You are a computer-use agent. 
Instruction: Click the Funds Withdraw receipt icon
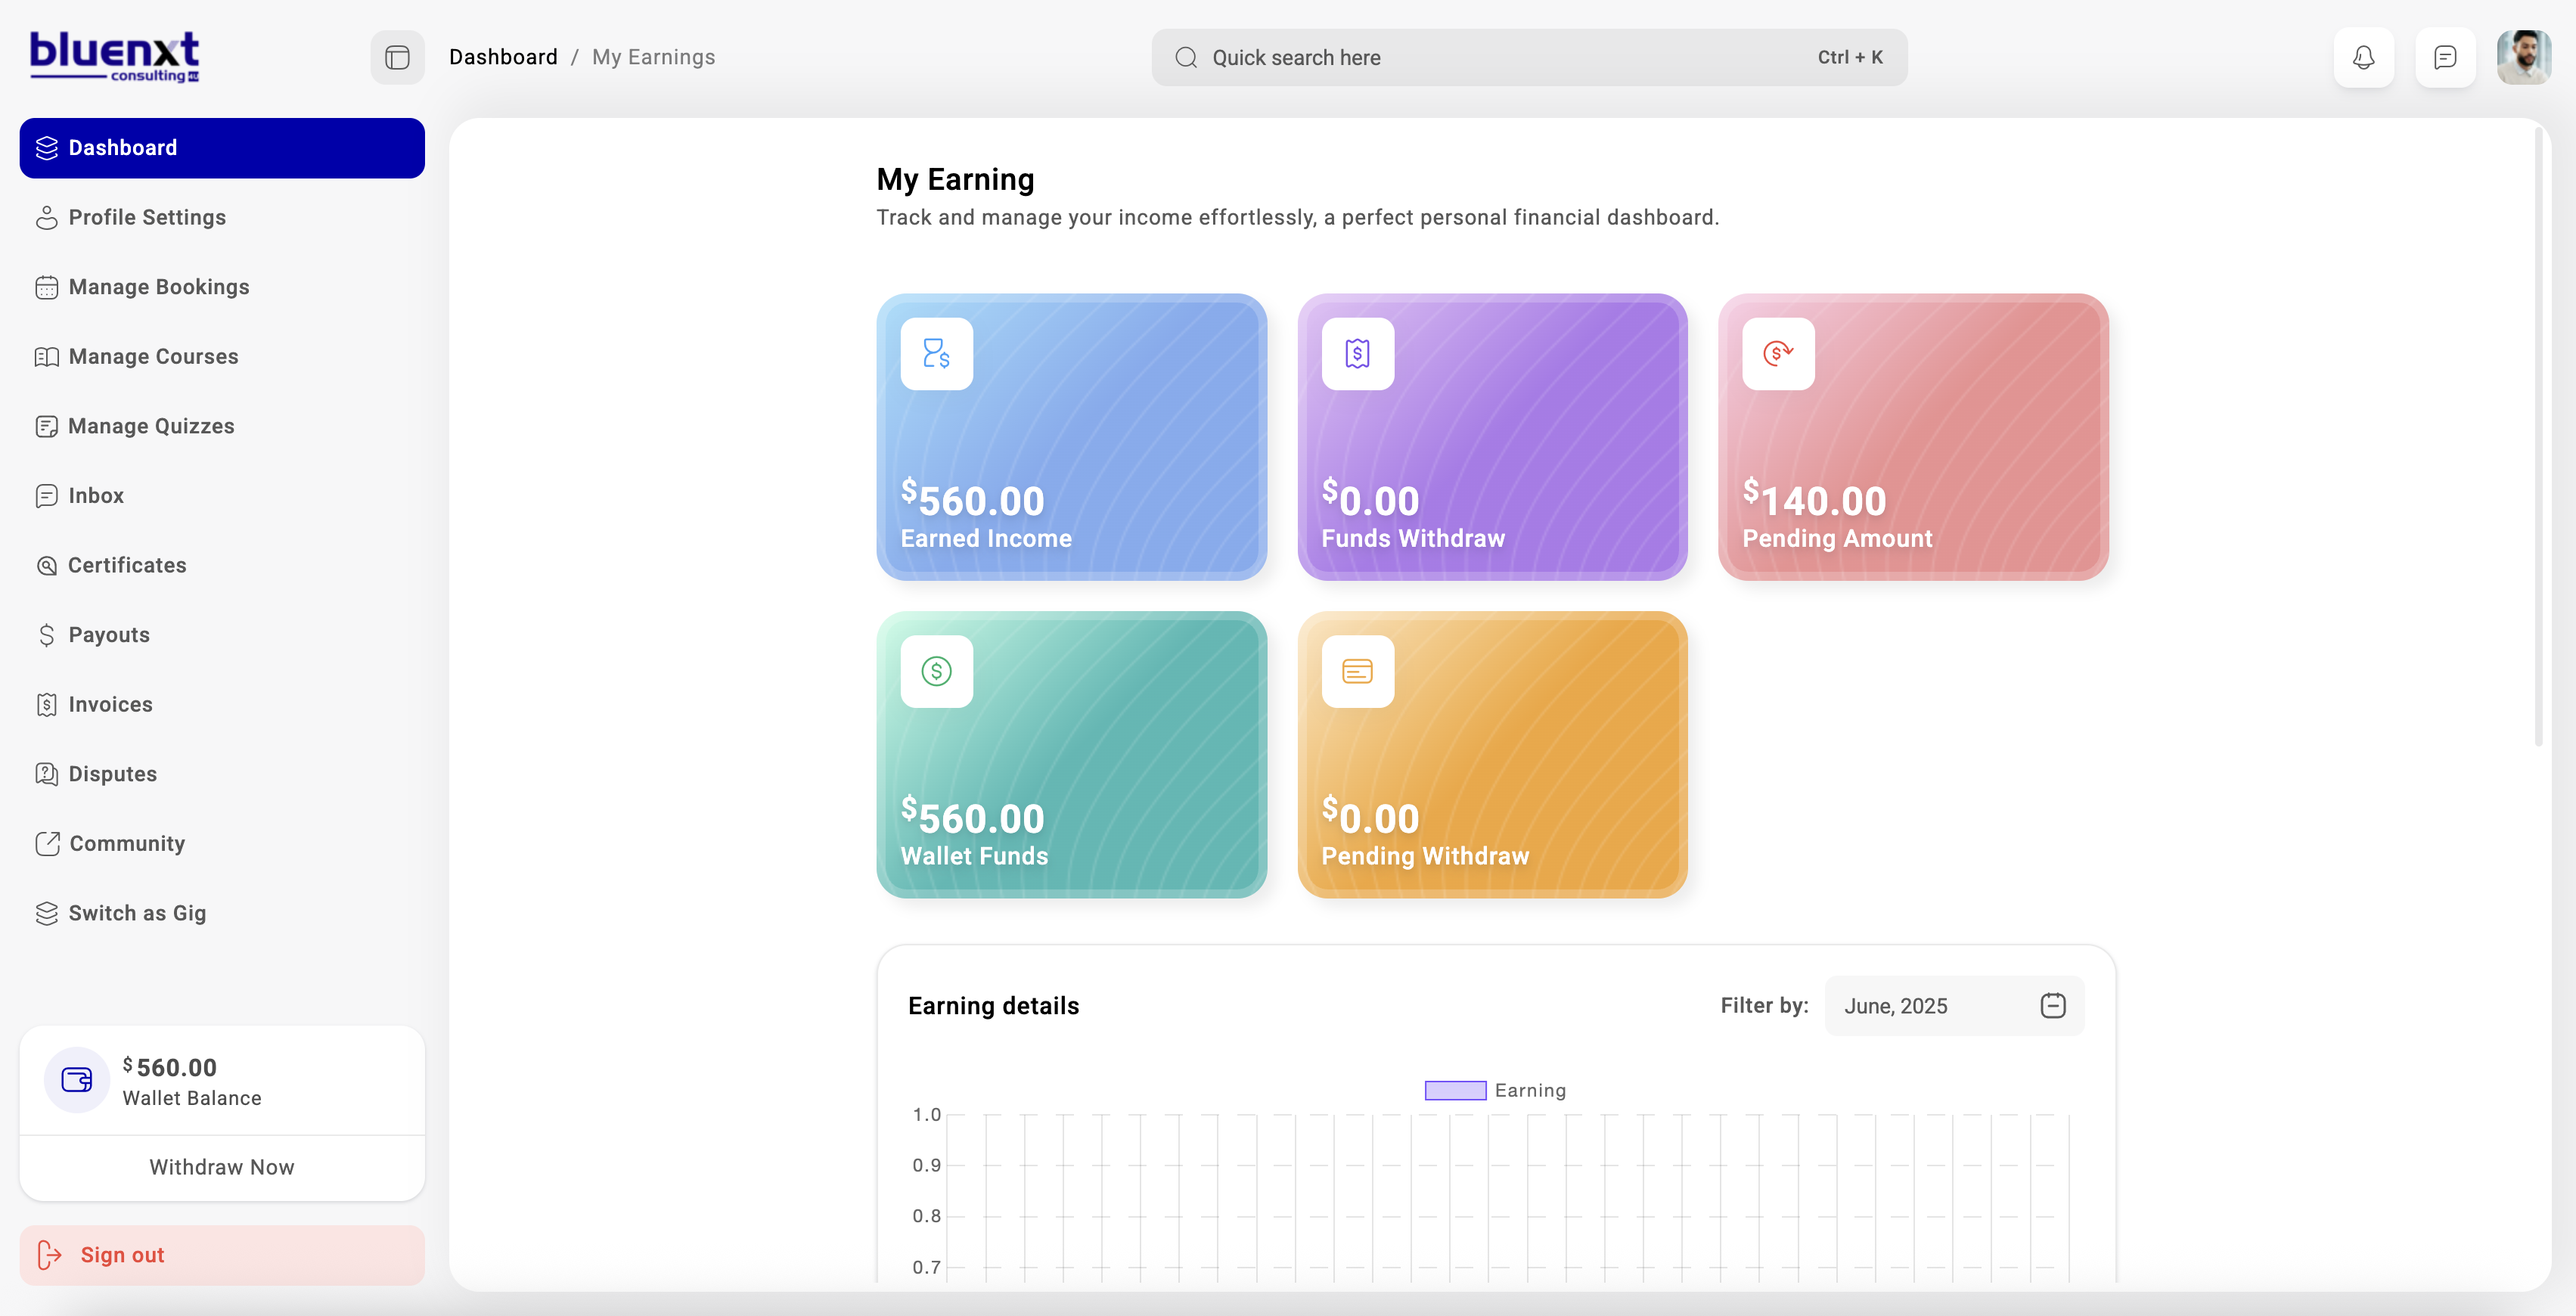1357,353
